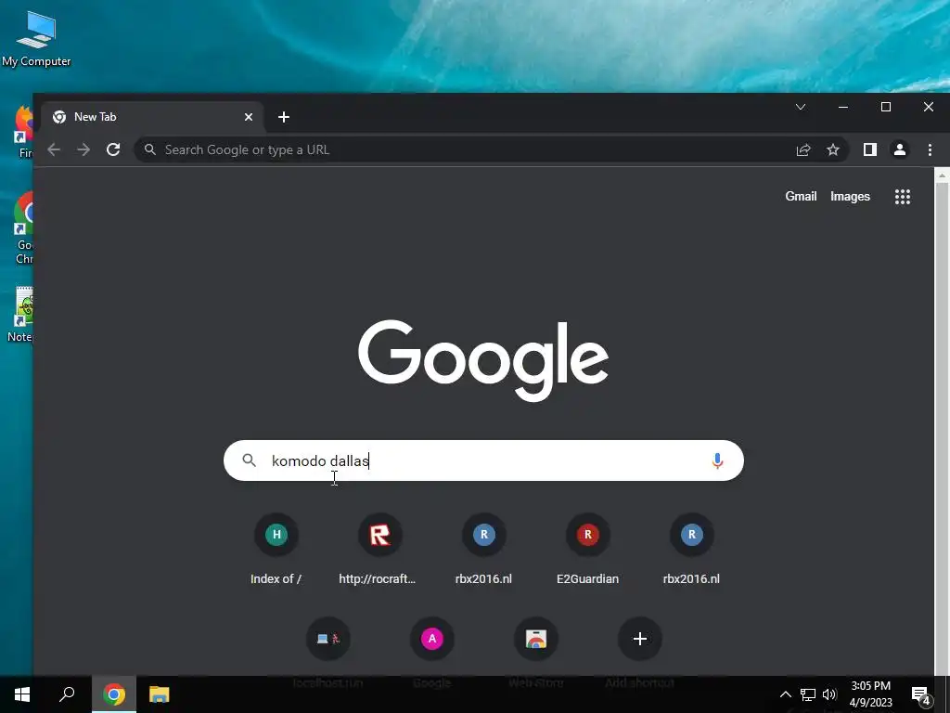950x713 pixels.
Task: Open the Index of / shortcut
Action: [x=276, y=550]
